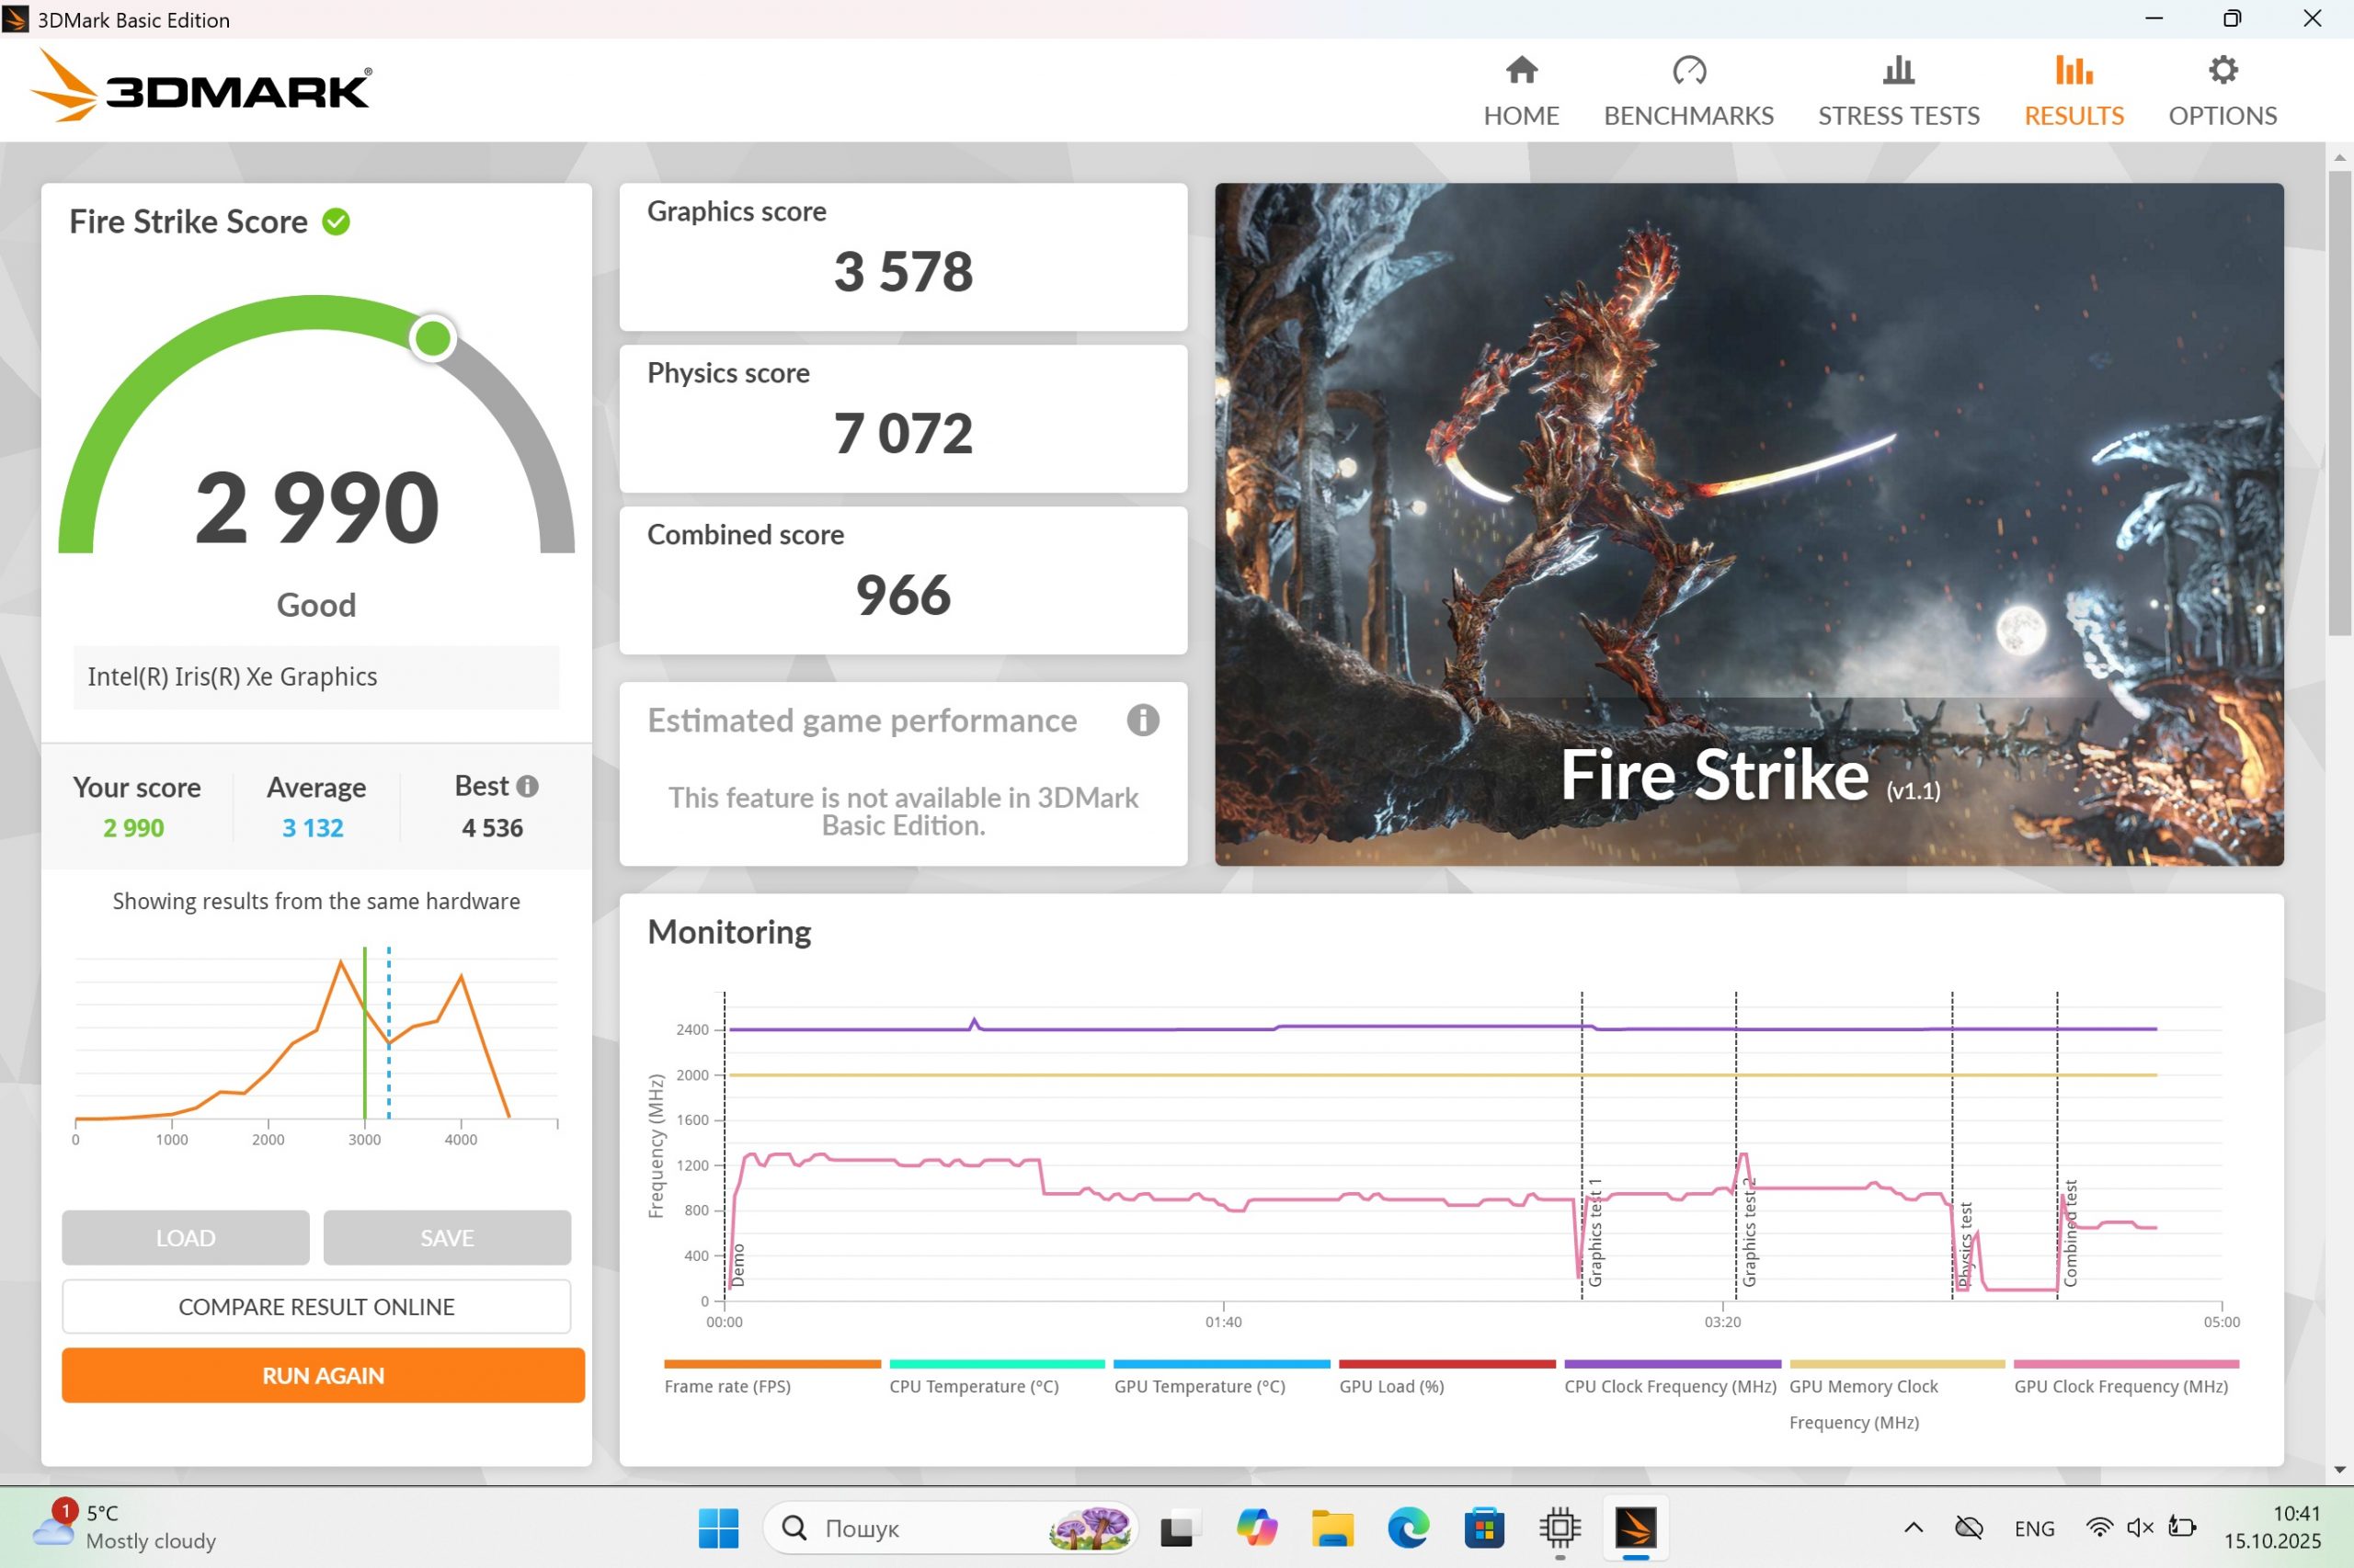Open Microsoft Edge from the taskbar
The image size is (2354, 1568).
tap(1407, 1528)
